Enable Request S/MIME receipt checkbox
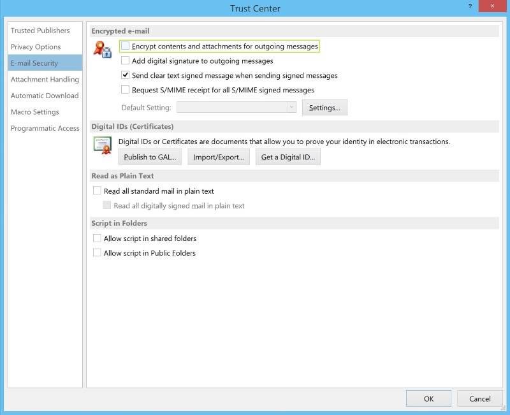Image resolution: width=510 pixels, height=415 pixels. click(126, 90)
